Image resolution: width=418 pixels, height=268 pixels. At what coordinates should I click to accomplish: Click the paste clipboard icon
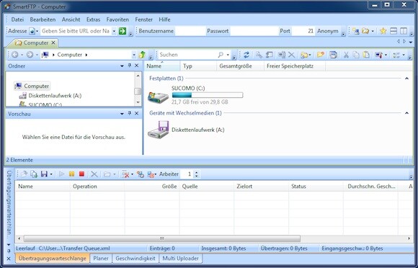tap(366, 55)
